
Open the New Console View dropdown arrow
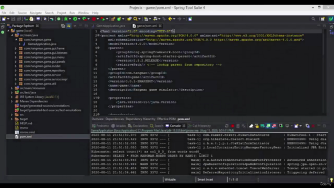point(301,126)
